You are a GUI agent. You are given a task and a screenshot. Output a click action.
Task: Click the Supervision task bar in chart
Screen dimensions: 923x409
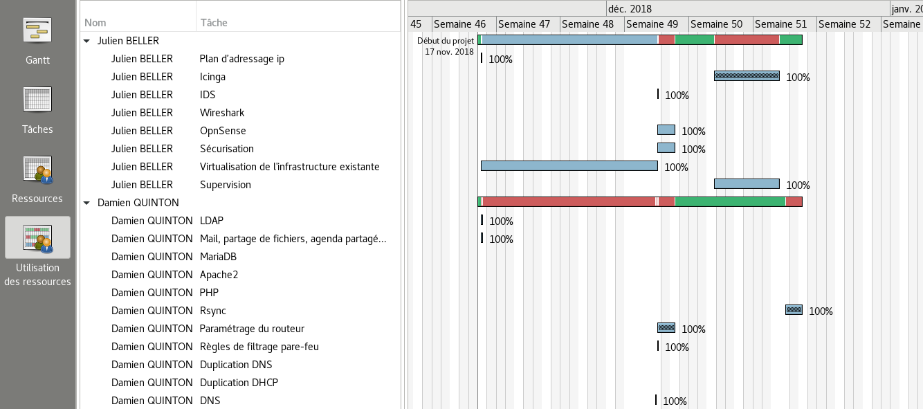coord(747,184)
